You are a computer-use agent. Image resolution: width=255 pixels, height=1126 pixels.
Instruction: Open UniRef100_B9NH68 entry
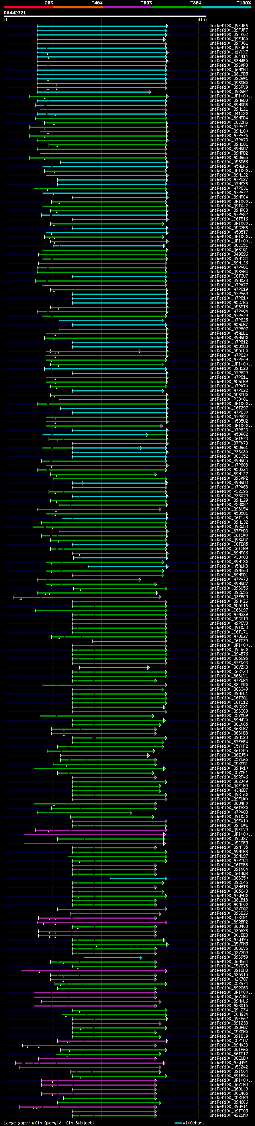pos(229,570)
